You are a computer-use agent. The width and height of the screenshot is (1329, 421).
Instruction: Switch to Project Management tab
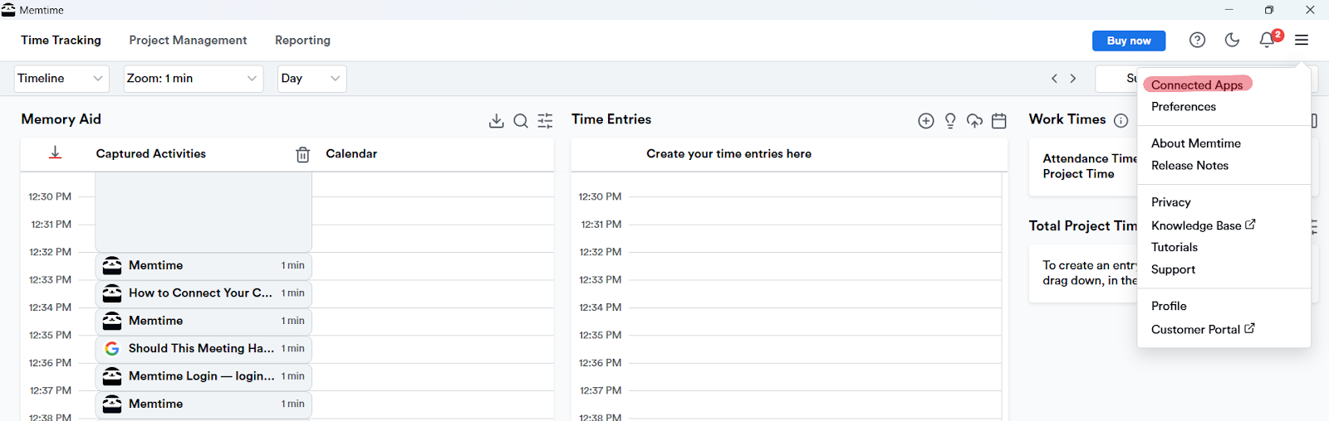tap(188, 40)
